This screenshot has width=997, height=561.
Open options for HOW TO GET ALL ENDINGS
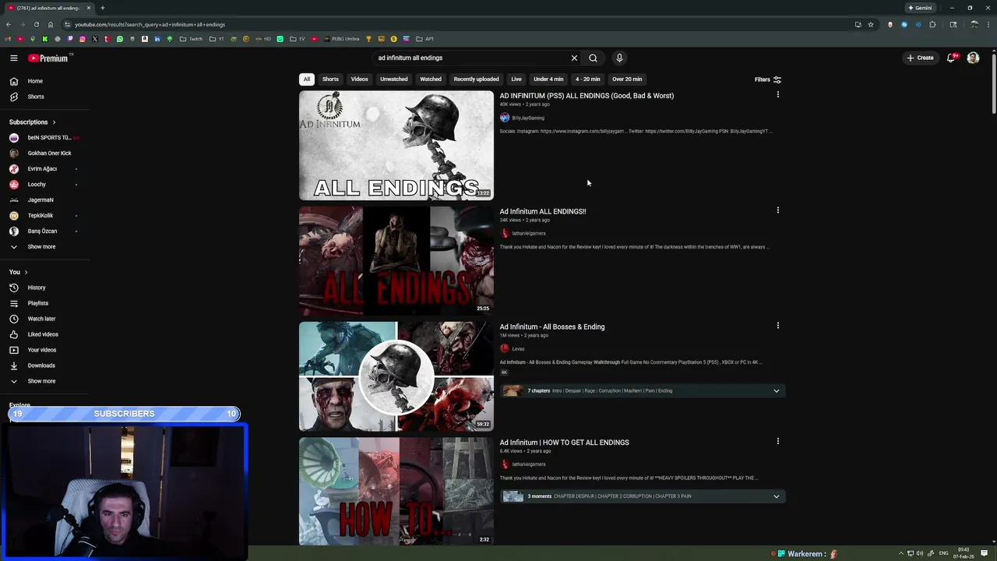point(777,441)
